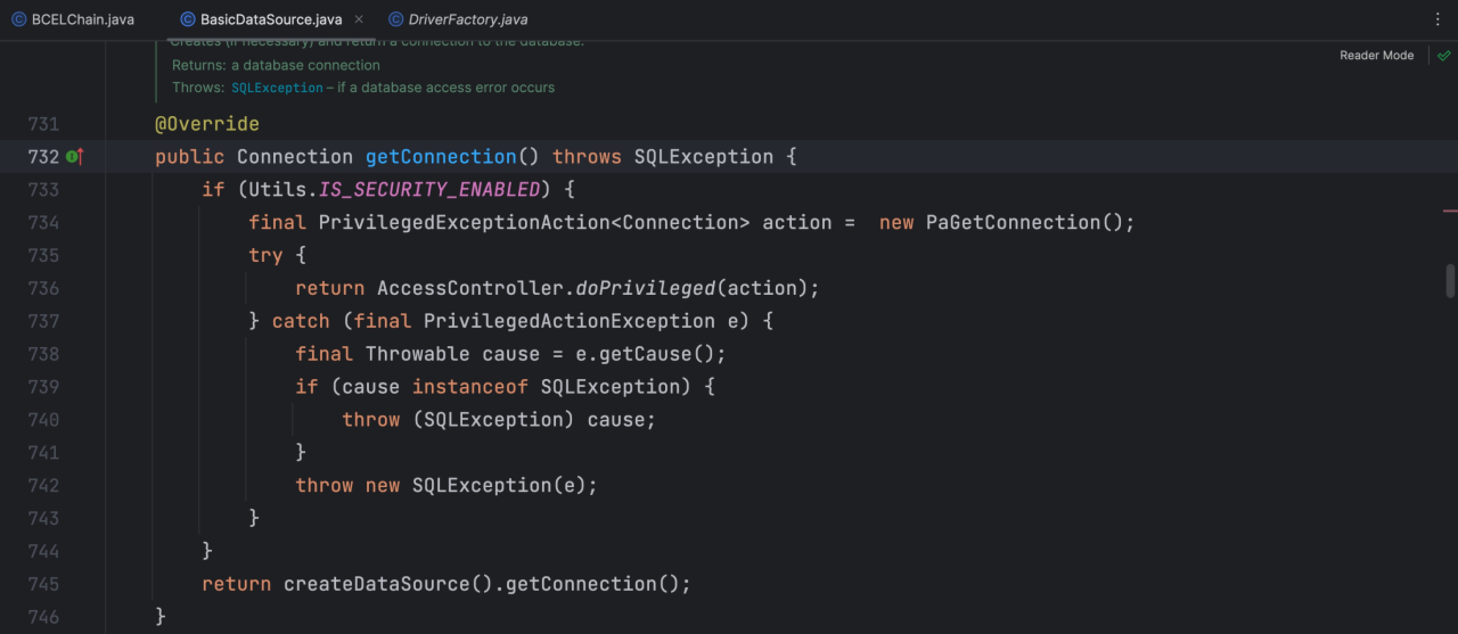Click the red error stripe mark in scrollbar
The height and width of the screenshot is (634, 1458).
(x=1450, y=211)
